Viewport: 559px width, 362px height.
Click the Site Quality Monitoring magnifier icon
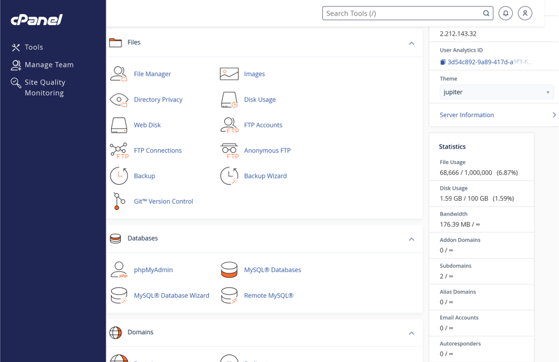15,82
